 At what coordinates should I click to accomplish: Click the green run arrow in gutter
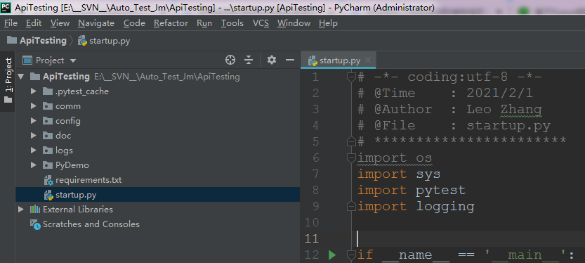332,255
